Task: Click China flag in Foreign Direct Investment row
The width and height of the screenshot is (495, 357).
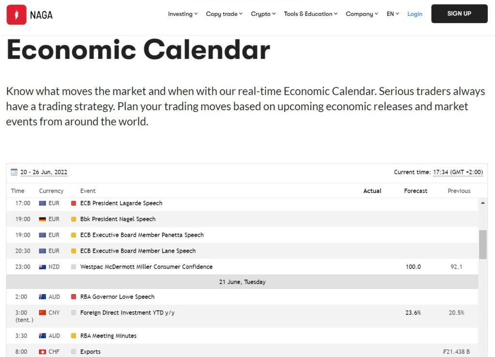Action: pos(43,313)
